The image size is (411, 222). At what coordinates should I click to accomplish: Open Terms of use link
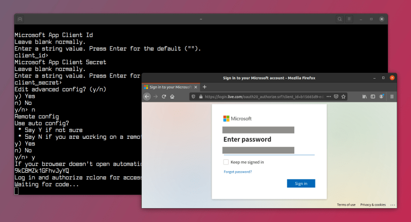click(346, 205)
